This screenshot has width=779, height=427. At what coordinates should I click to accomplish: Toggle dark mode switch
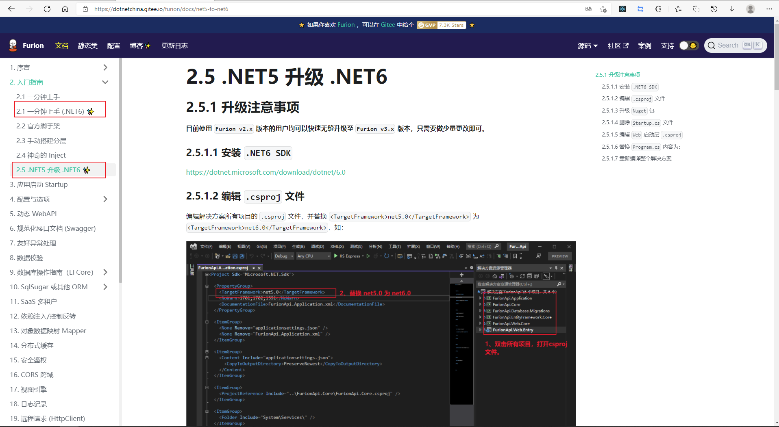point(689,46)
